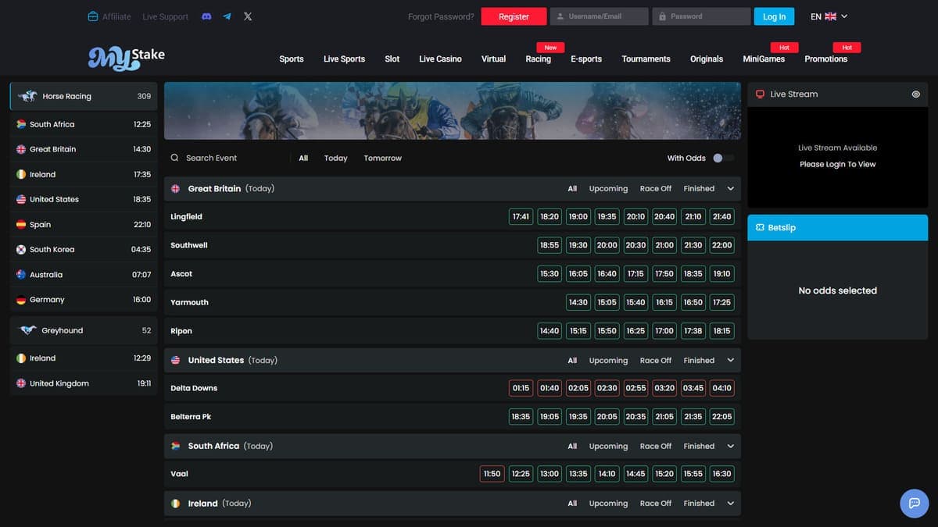Viewport: 938px width, 527px height.
Task: Click the Register button
Action: tap(514, 16)
